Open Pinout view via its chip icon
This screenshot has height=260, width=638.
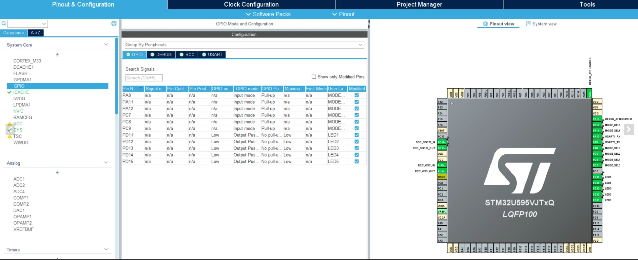[x=486, y=24]
